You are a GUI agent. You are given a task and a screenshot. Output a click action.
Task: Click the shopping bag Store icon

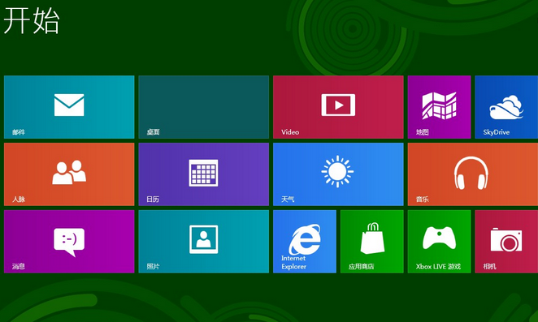(x=372, y=238)
